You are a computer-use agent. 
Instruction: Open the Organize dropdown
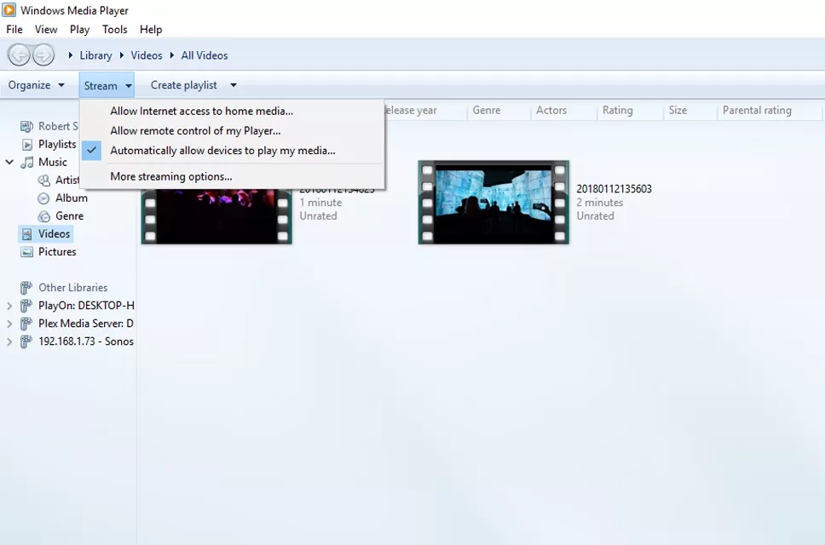click(x=36, y=85)
